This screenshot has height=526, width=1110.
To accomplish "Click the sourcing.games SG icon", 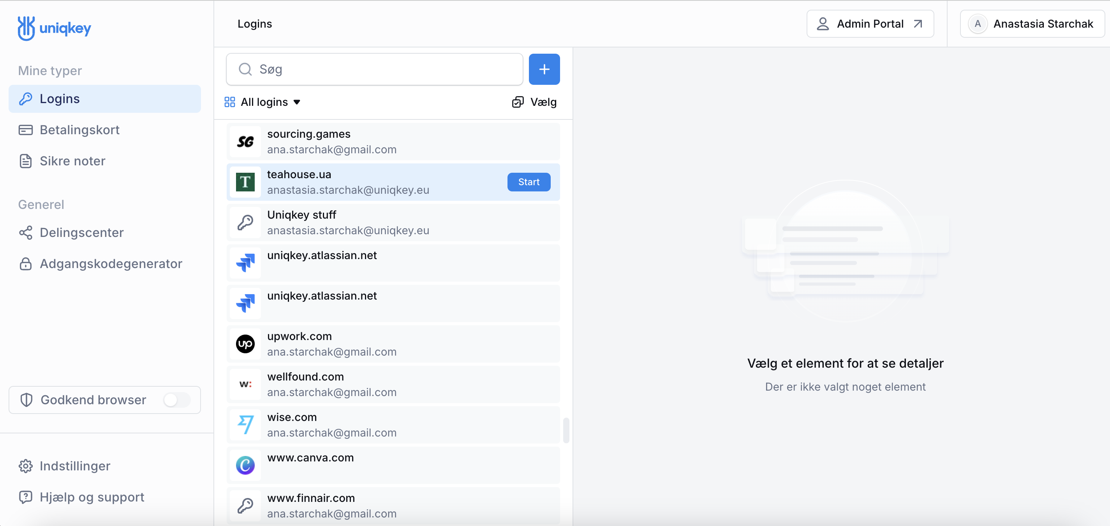I will (x=245, y=142).
